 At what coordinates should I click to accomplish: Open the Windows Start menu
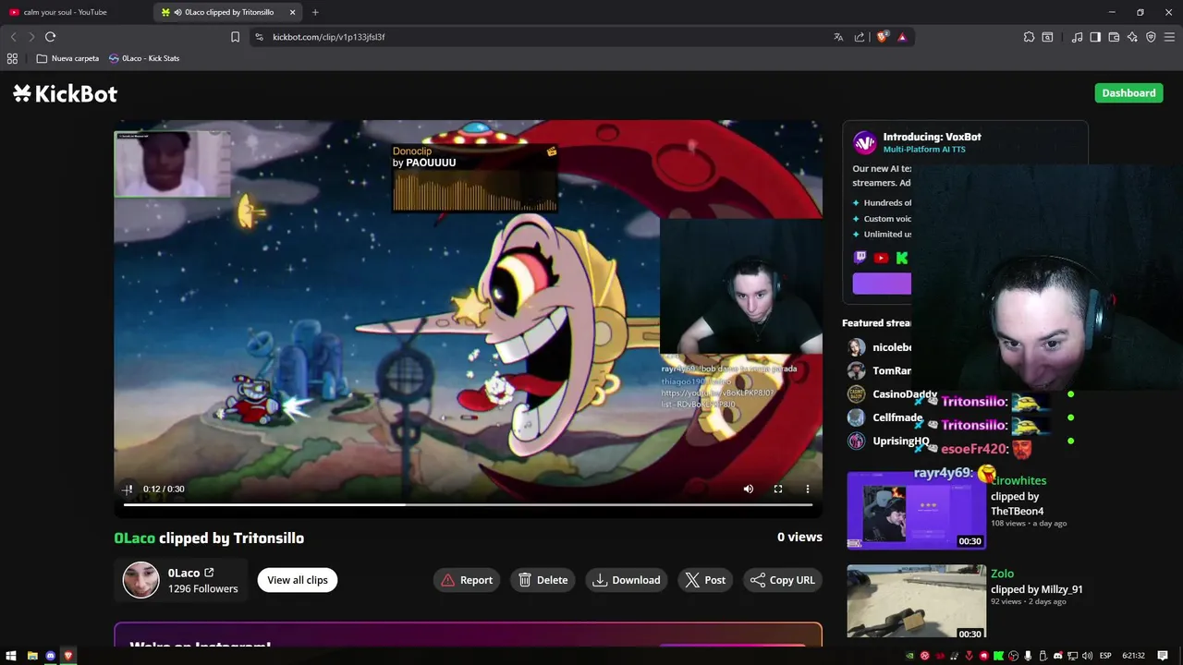point(13,656)
